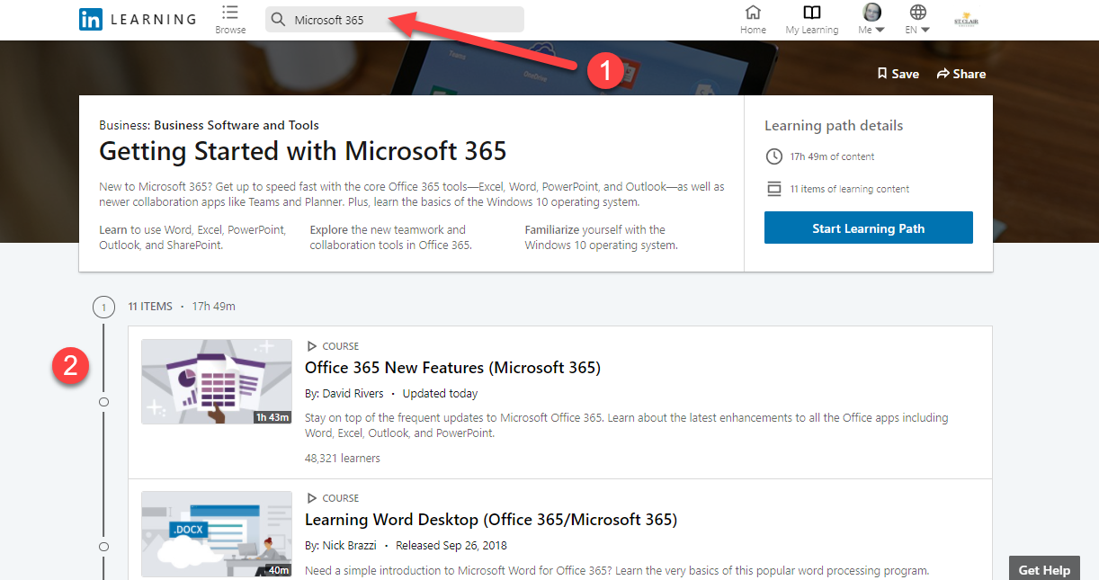Image resolution: width=1099 pixels, height=580 pixels.
Task: Click the Business Software and Tools category
Action: tap(236, 125)
